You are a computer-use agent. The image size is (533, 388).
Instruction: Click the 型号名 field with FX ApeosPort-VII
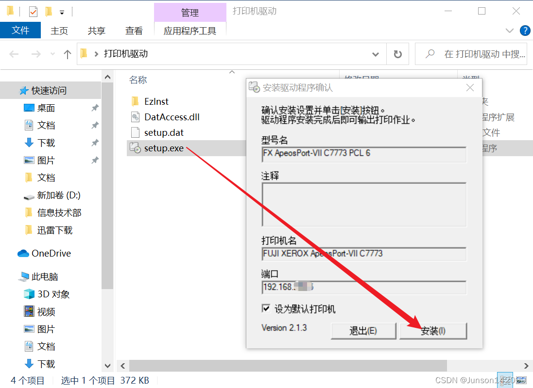pos(364,154)
